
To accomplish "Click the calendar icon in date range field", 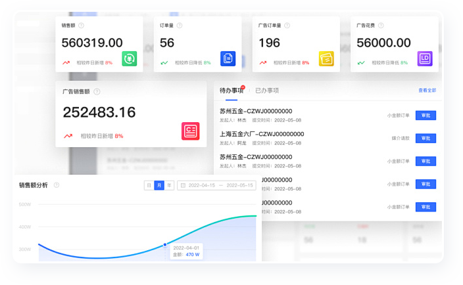I will pyautogui.click(x=183, y=186).
